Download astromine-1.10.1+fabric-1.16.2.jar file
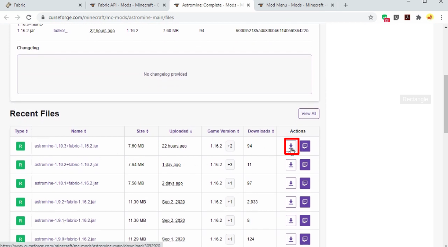Image resolution: width=448 pixels, height=247 pixels. click(291, 183)
